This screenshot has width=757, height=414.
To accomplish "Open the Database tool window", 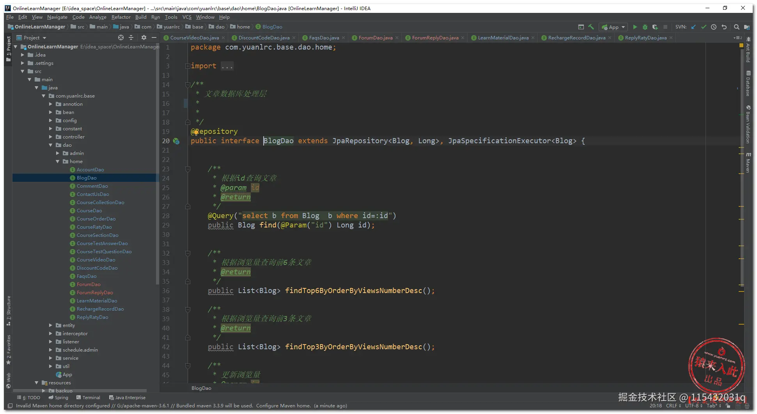I will 748,84.
